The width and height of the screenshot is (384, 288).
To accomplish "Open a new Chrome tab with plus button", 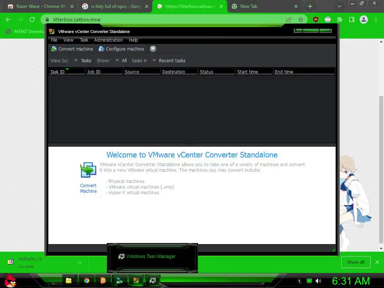I will (x=310, y=6).
